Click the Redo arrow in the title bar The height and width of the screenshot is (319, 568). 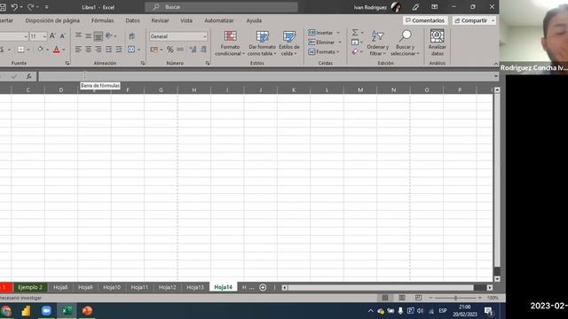coord(30,7)
